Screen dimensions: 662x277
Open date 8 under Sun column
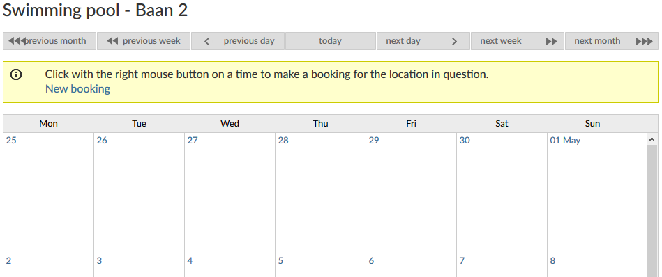552,260
